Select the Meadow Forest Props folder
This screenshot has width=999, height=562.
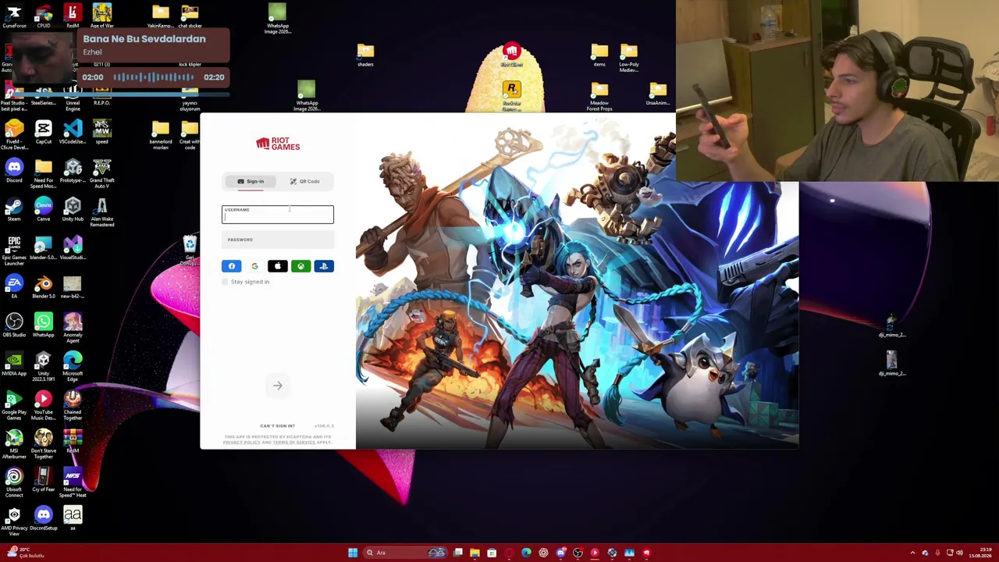(599, 96)
